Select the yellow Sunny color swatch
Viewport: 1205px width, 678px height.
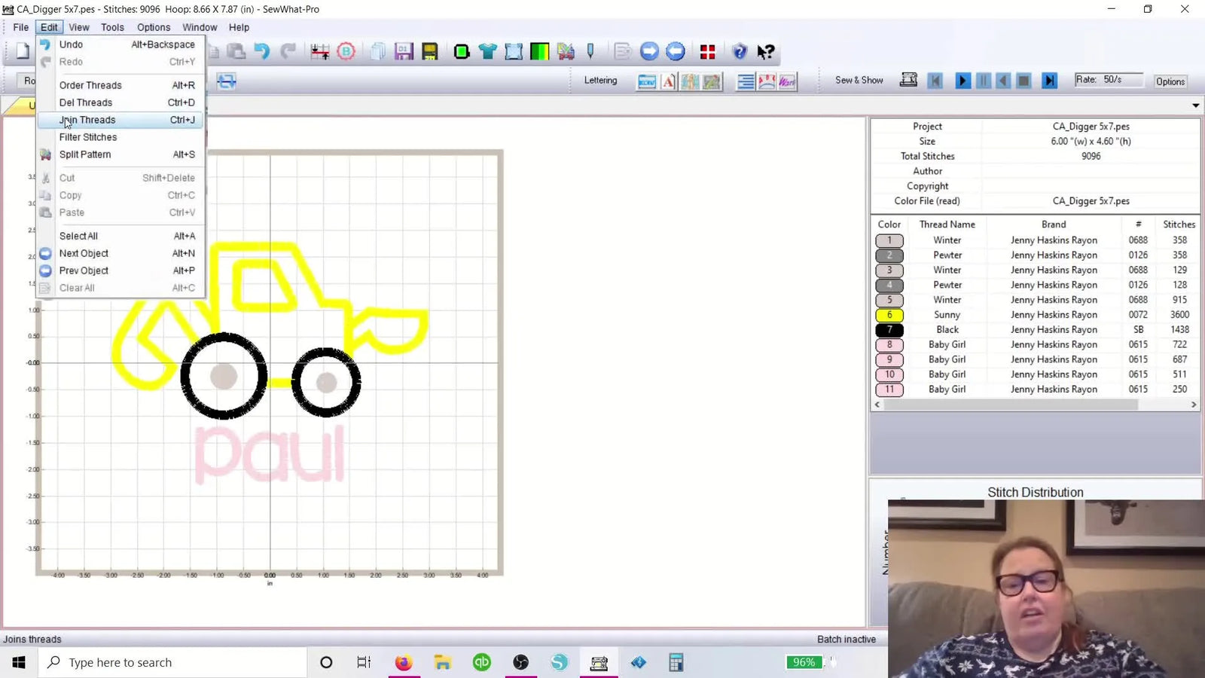coord(889,315)
